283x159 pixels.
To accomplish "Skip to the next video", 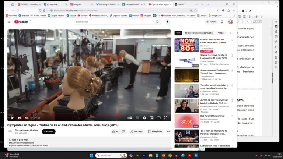I will tap(19, 118).
